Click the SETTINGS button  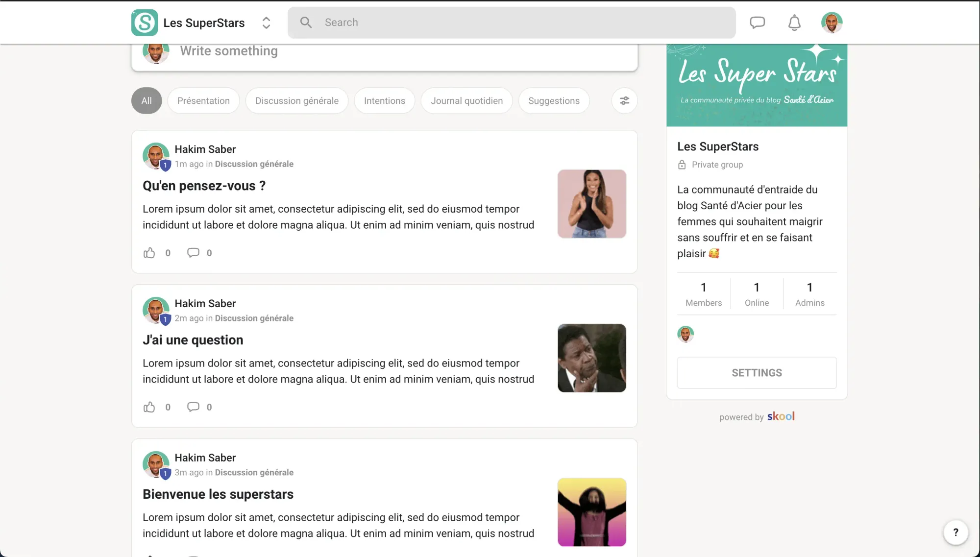[757, 373]
